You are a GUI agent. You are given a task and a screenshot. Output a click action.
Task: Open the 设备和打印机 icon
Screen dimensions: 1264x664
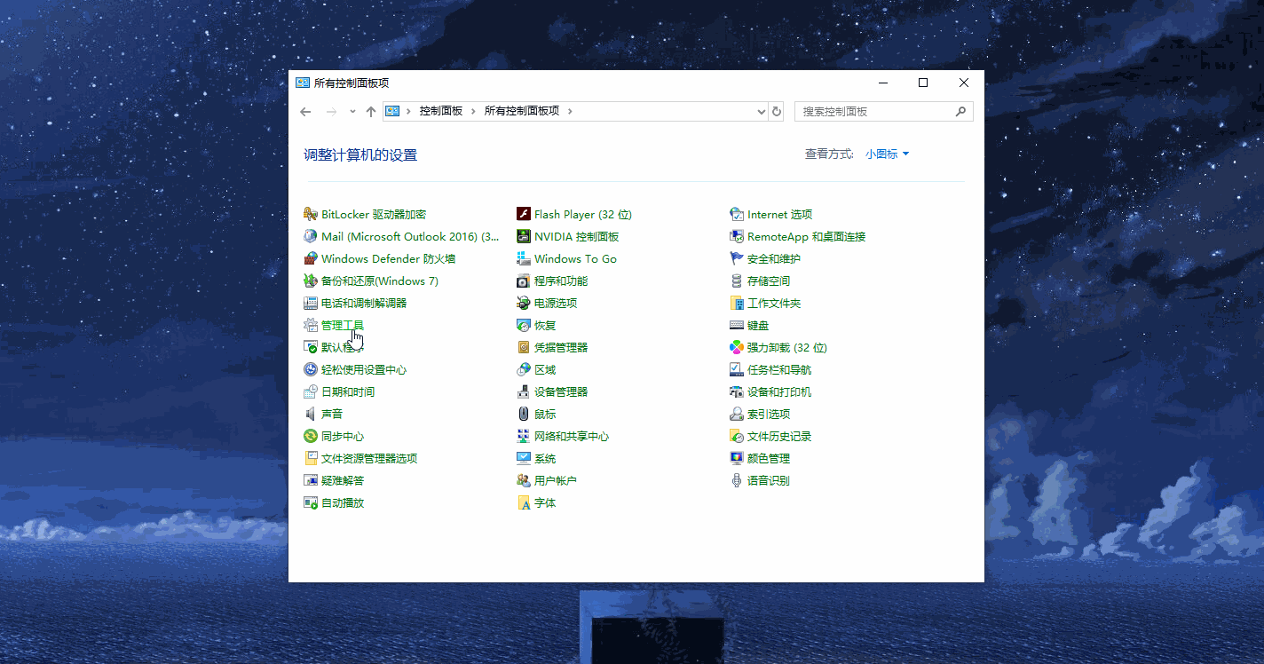pos(737,391)
